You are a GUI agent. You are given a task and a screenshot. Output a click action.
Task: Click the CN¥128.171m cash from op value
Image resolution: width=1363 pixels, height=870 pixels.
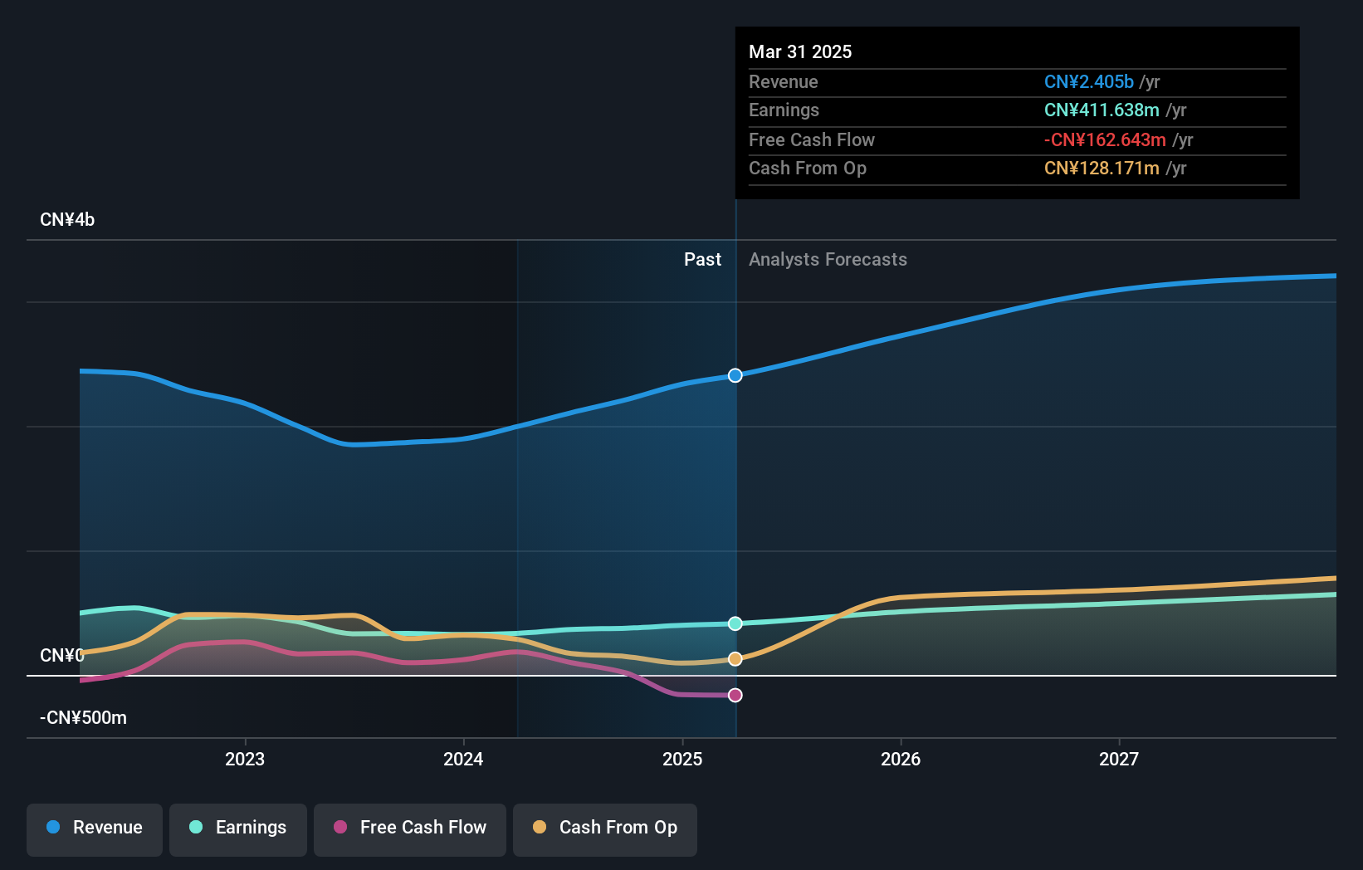click(x=1102, y=168)
